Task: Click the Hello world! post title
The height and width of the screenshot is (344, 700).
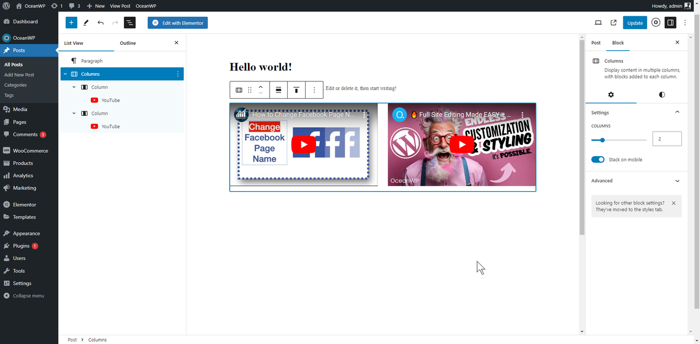Action: point(261,67)
